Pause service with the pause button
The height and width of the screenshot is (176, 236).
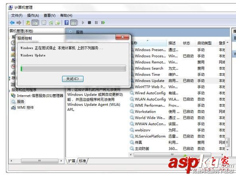[96, 23]
